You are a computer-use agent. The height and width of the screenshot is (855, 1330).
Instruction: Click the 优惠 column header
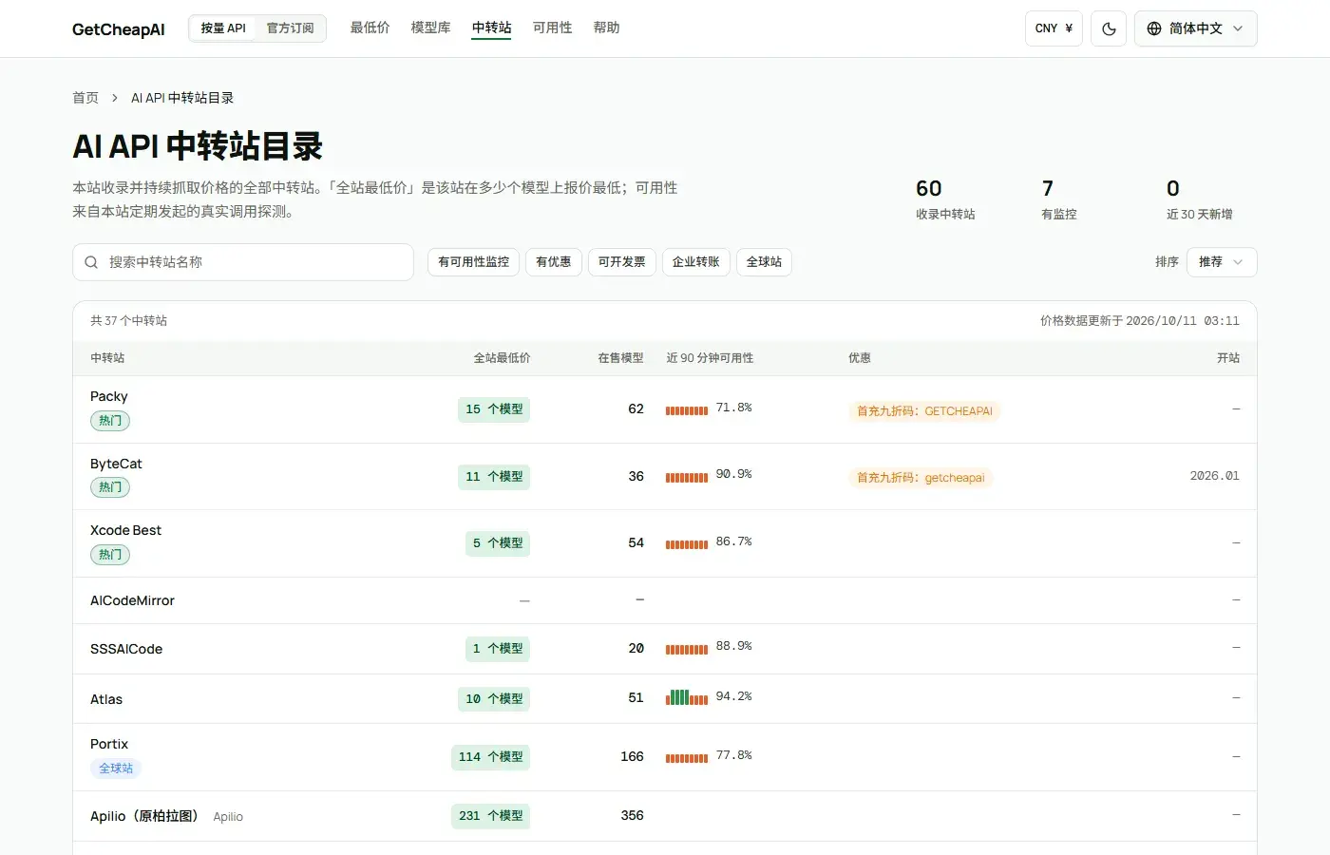pyautogui.click(x=860, y=358)
